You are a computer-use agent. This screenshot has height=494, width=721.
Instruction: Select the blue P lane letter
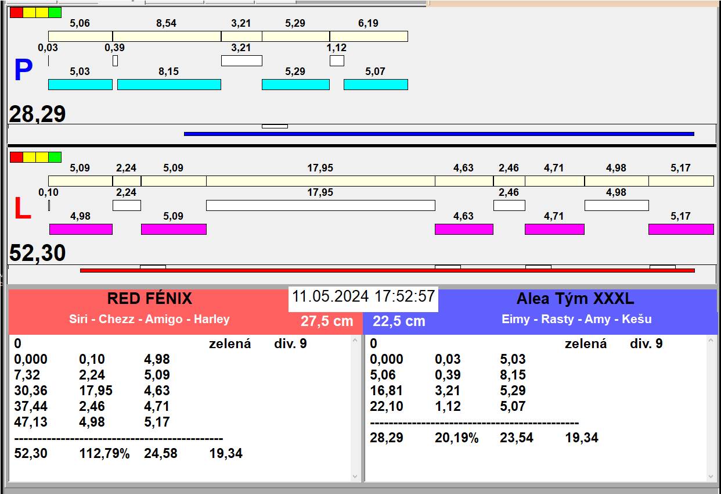[x=23, y=71]
